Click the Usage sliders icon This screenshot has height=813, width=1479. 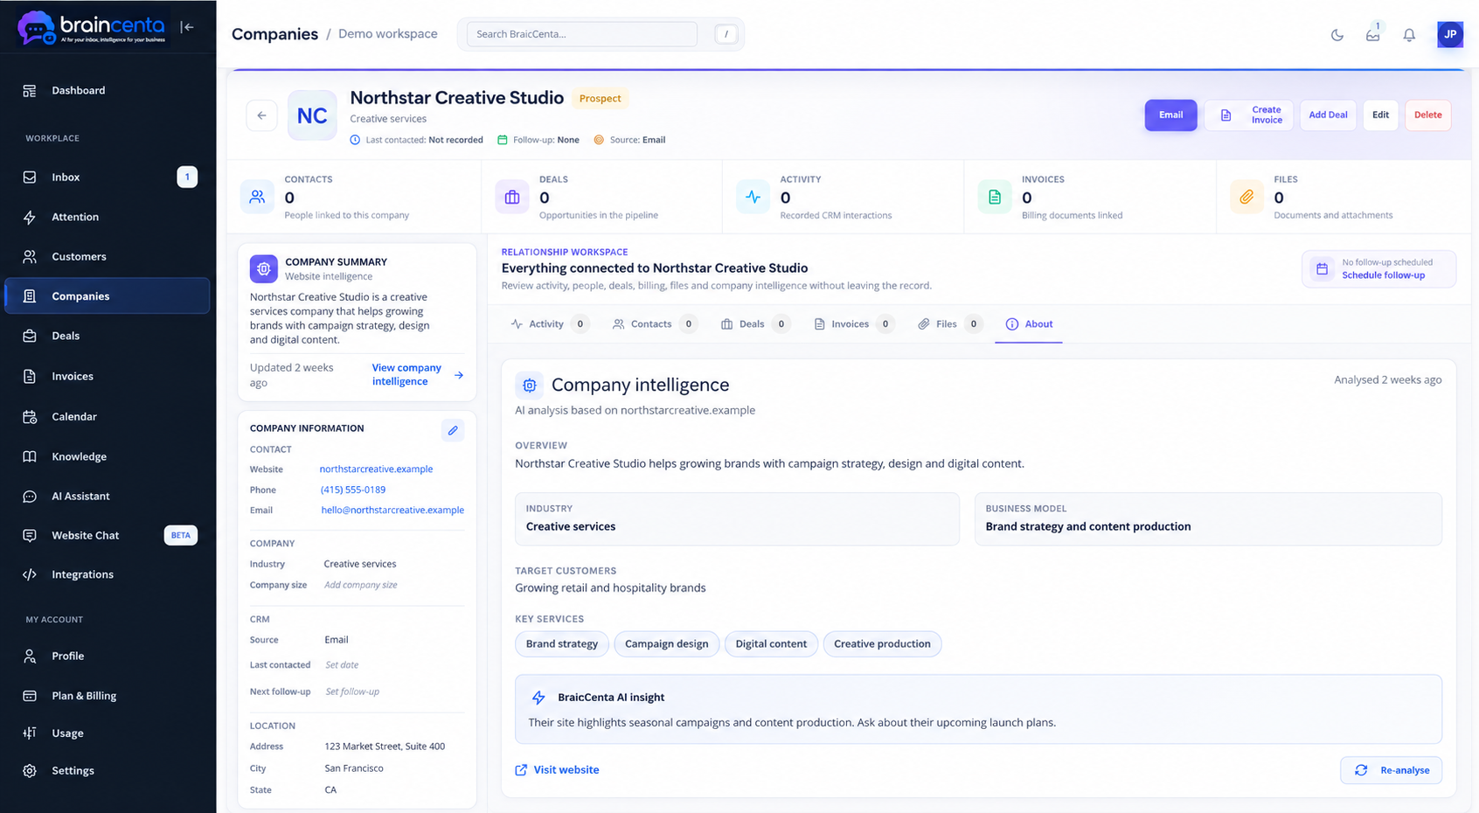coord(30,733)
